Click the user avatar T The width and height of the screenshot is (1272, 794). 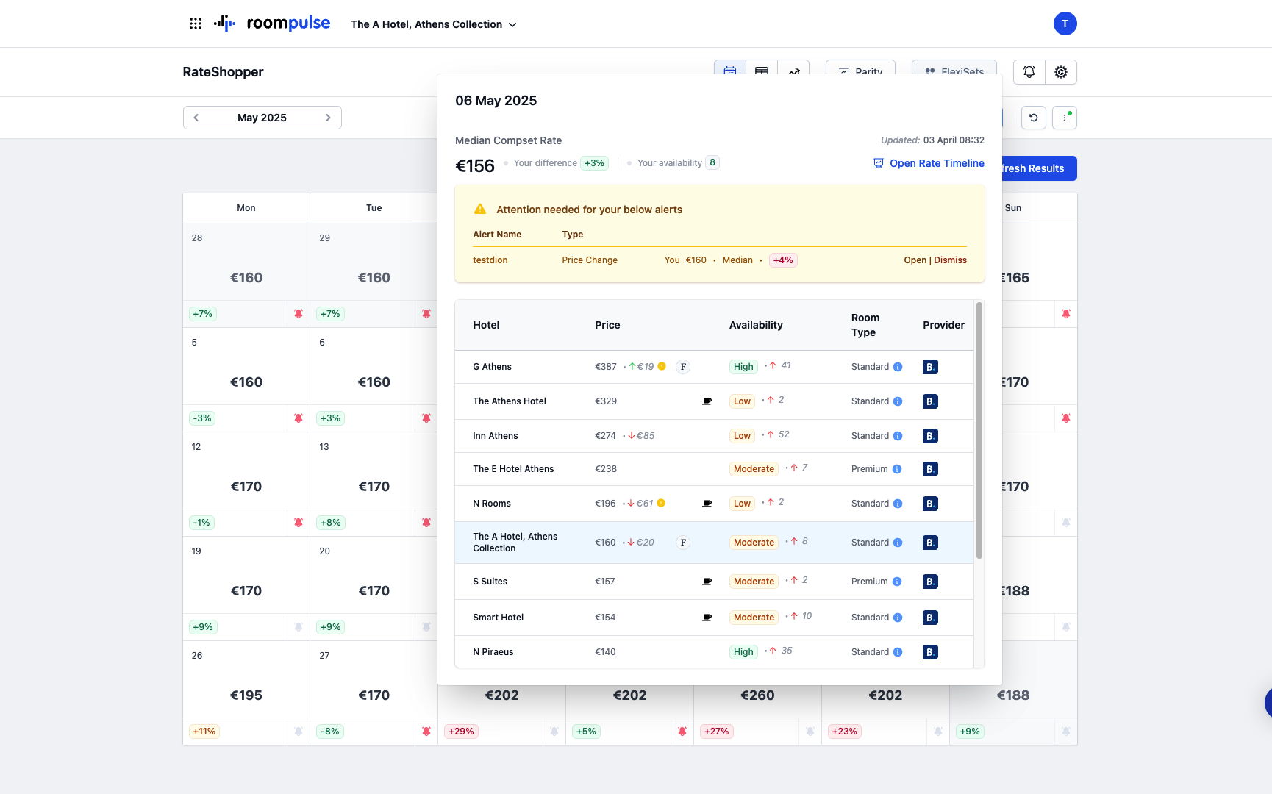1065,24
